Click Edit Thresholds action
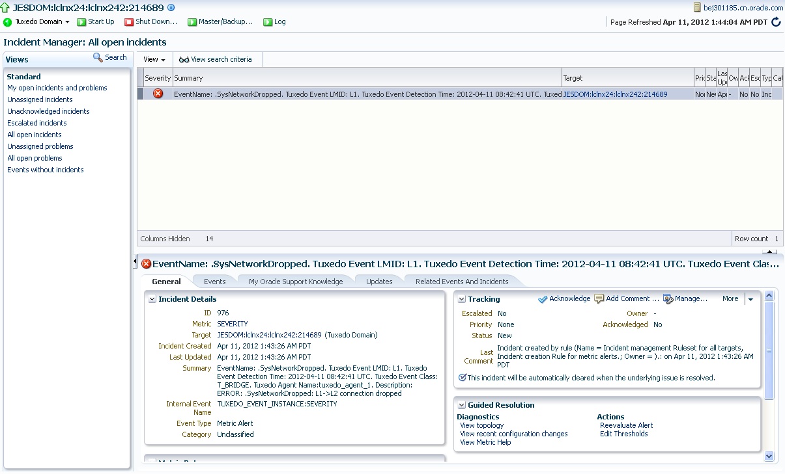The image size is (785, 474). (x=624, y=434)
